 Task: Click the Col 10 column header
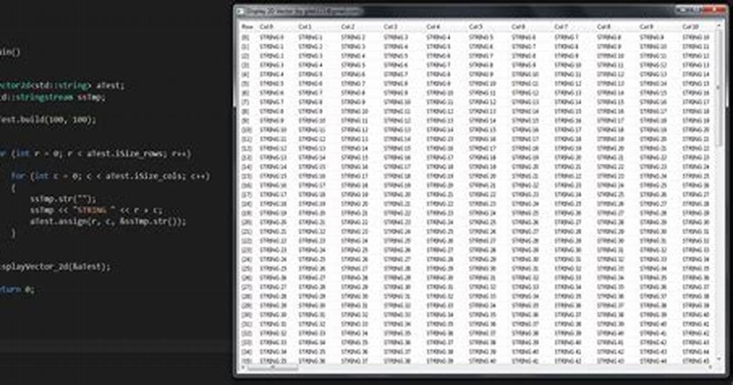[x=691, y=27]
